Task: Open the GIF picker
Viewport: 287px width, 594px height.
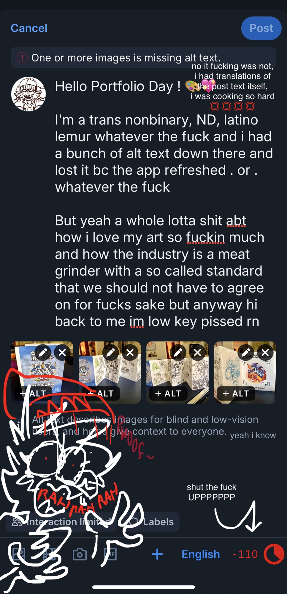Action: pyautogui.click(x=110, y=554)
